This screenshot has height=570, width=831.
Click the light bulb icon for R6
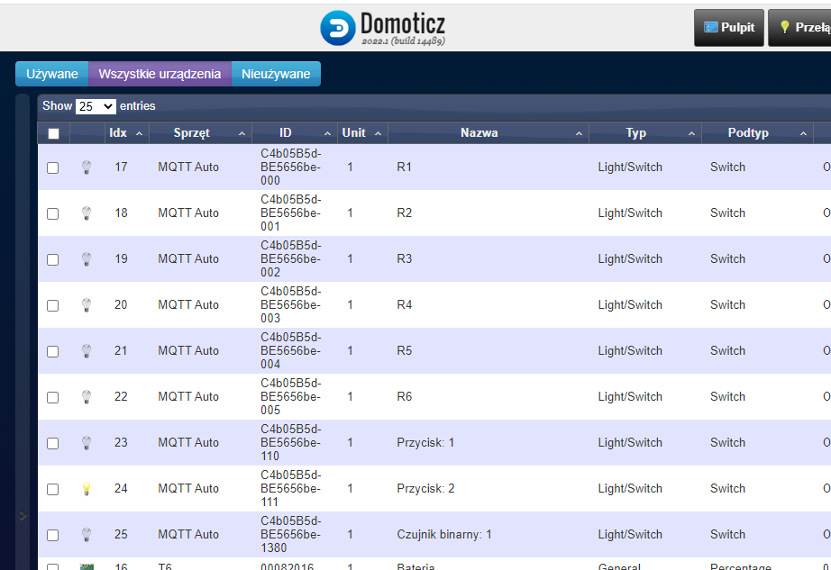point(87,397)
